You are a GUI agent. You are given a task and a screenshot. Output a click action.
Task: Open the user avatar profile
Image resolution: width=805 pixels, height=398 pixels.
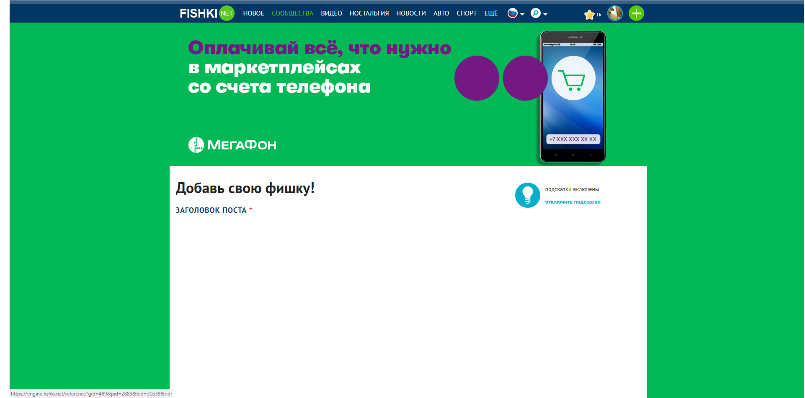coord(615,13)
